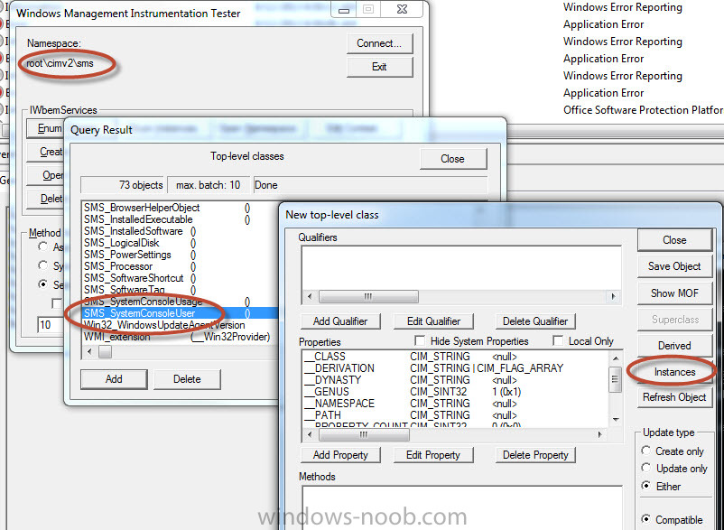This screenshot has width=724, height=530.
Task: Select the __NAMESPACE property row
Action: click(x=456, y=404)
